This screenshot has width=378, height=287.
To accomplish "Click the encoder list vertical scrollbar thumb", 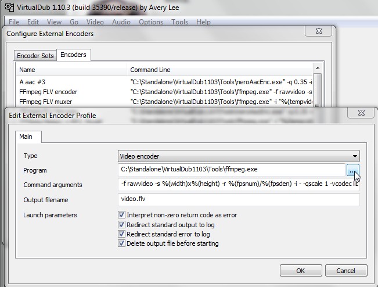I will [x=318, y=89].
